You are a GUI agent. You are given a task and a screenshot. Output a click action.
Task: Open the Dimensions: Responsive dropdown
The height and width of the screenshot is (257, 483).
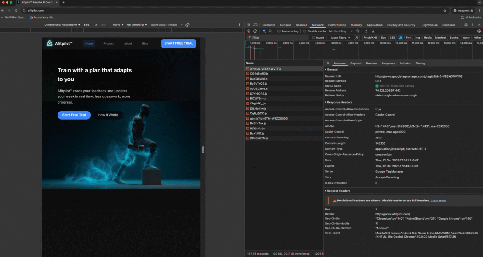tap(63, 24)
